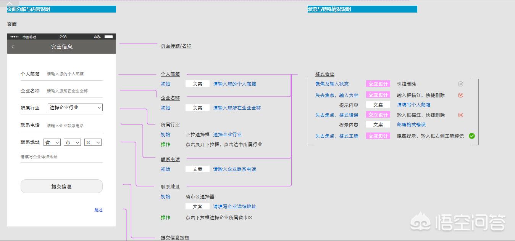The image size is (515, 241).
Task: Click the 提交信息按钮 annotation heading
Action: coord(175,238)
